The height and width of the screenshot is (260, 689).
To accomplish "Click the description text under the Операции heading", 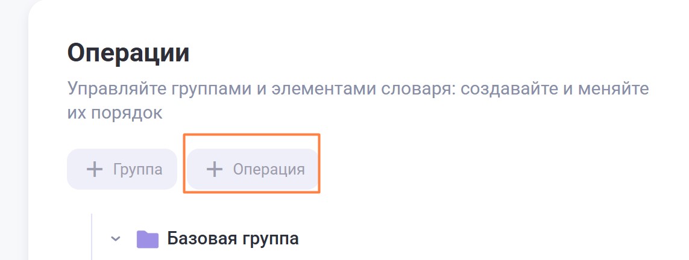I will [358, 89].
